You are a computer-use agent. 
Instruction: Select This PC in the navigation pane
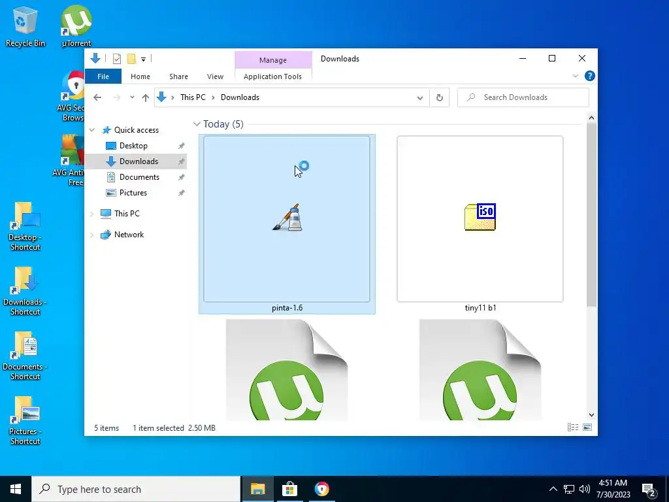tap(127, 214)
